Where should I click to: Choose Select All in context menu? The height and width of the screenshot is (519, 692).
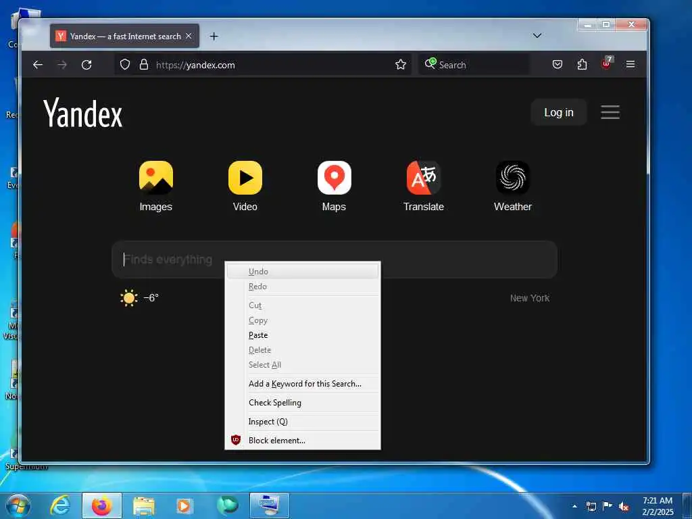point(303,364)
